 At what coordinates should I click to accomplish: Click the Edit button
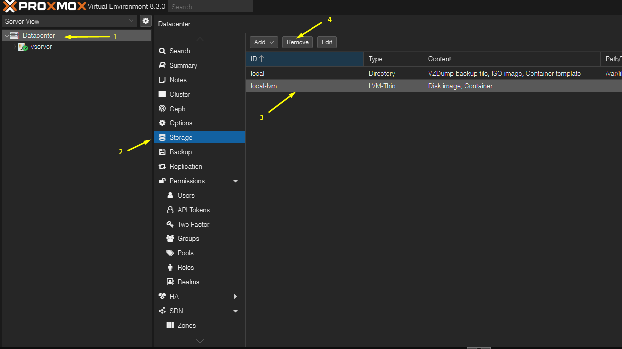[327, 42]
